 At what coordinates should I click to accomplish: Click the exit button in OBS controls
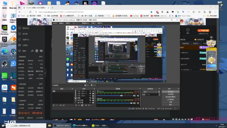coord(171,105)
